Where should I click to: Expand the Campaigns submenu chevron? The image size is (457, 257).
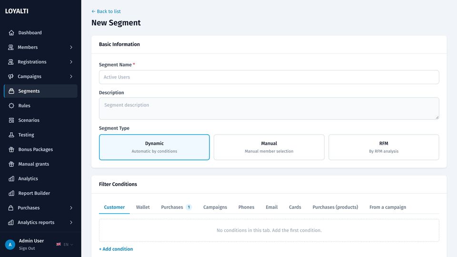tap(71, 76)
